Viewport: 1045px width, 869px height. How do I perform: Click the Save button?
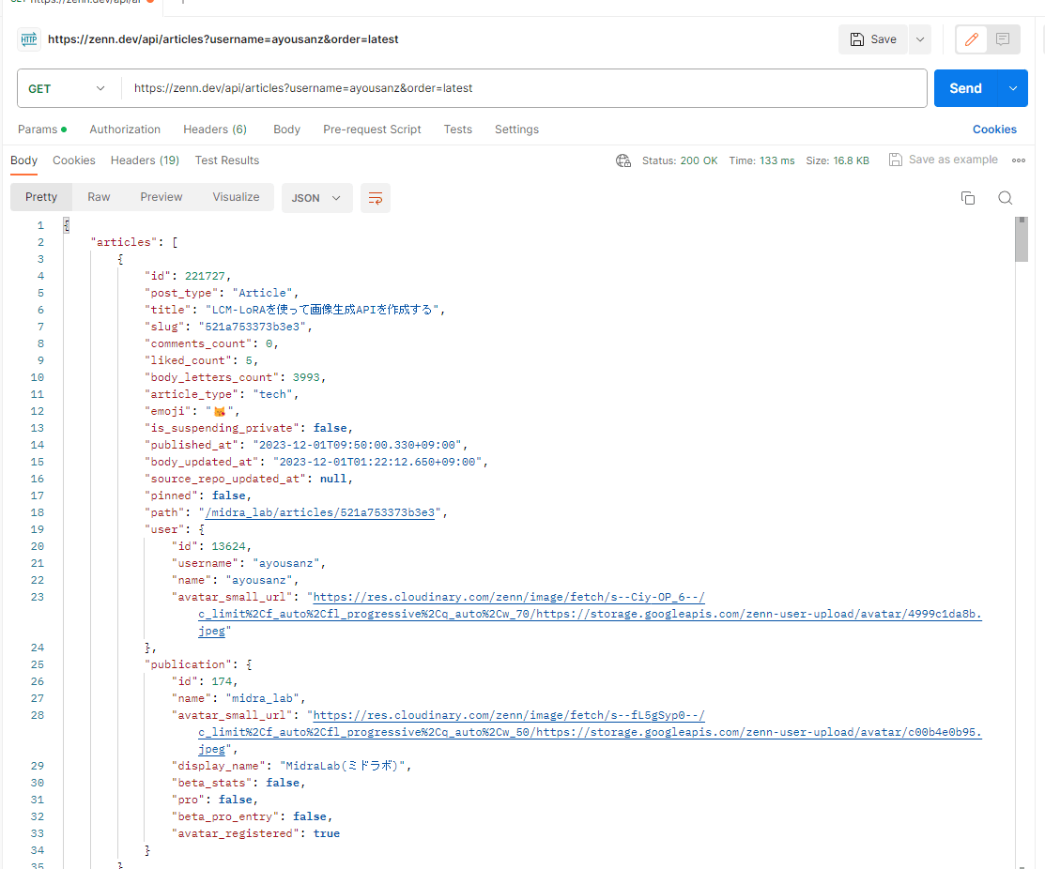pyautogui.click(x=872, y=39)
